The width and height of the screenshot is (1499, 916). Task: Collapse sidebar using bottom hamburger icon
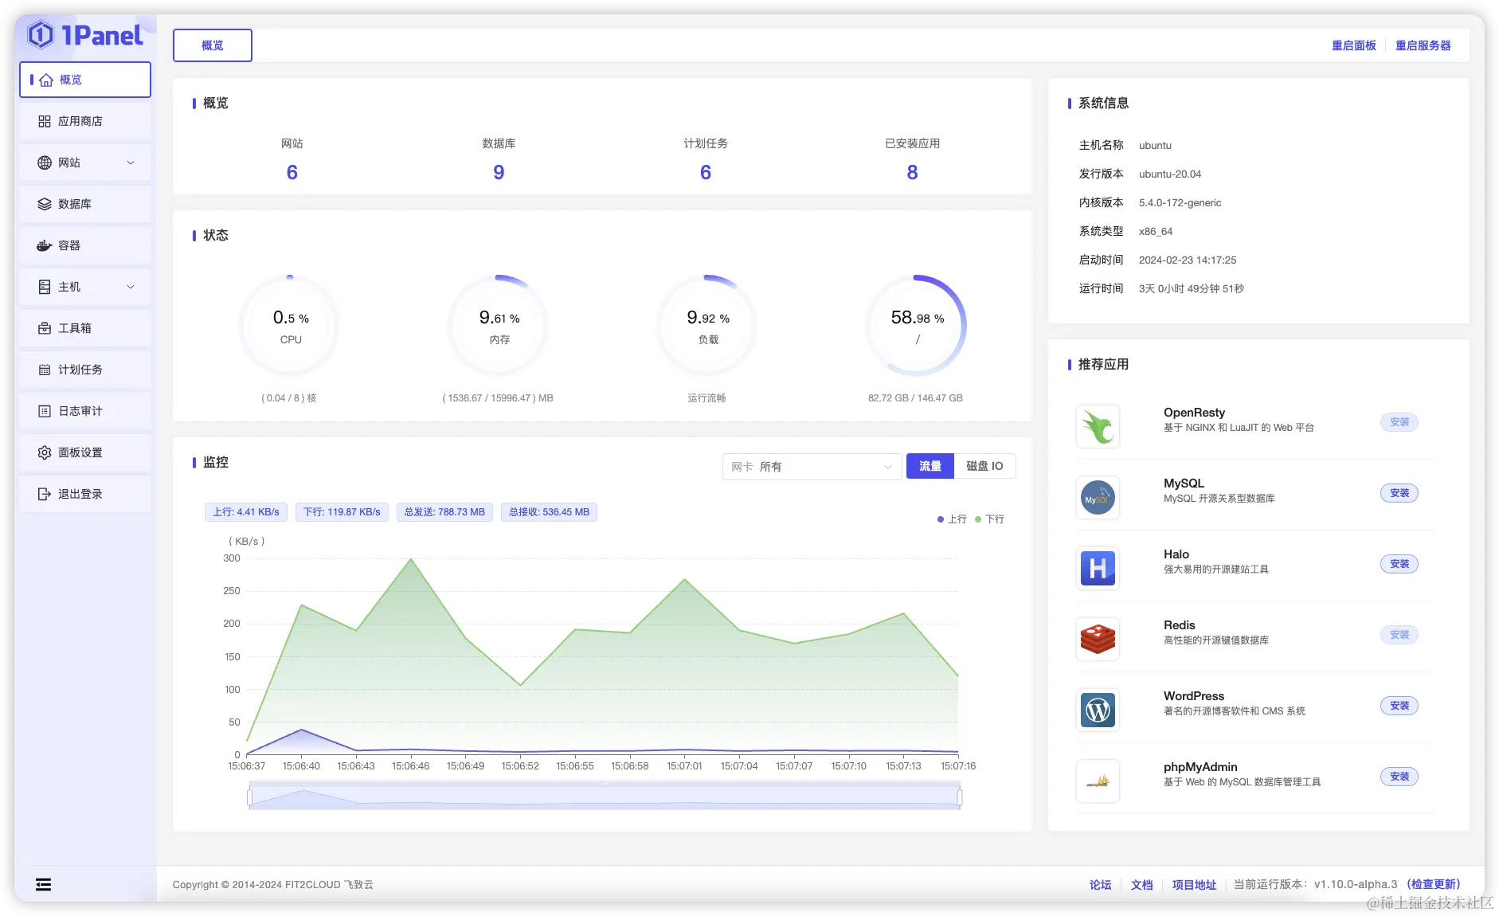44,884
